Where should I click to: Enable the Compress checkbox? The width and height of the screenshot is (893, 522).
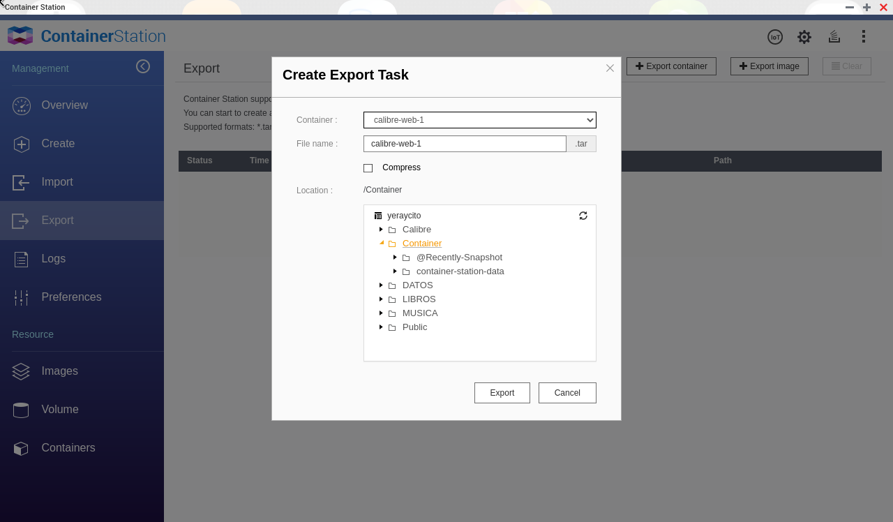(x=368, y=168)
